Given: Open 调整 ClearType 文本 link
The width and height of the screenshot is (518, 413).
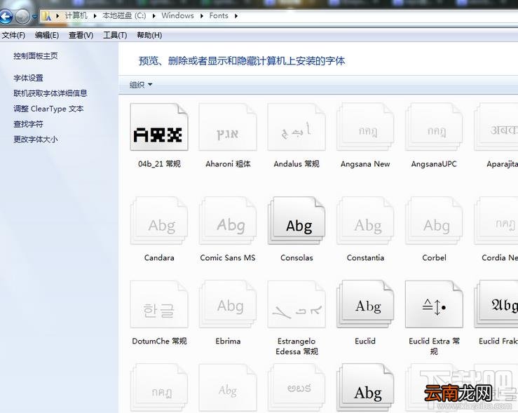Looking at the screenshot, I should click(x=48, y=109).
